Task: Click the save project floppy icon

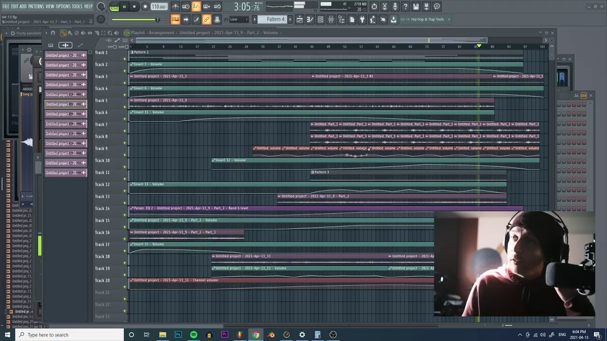Action: [416, 7]
